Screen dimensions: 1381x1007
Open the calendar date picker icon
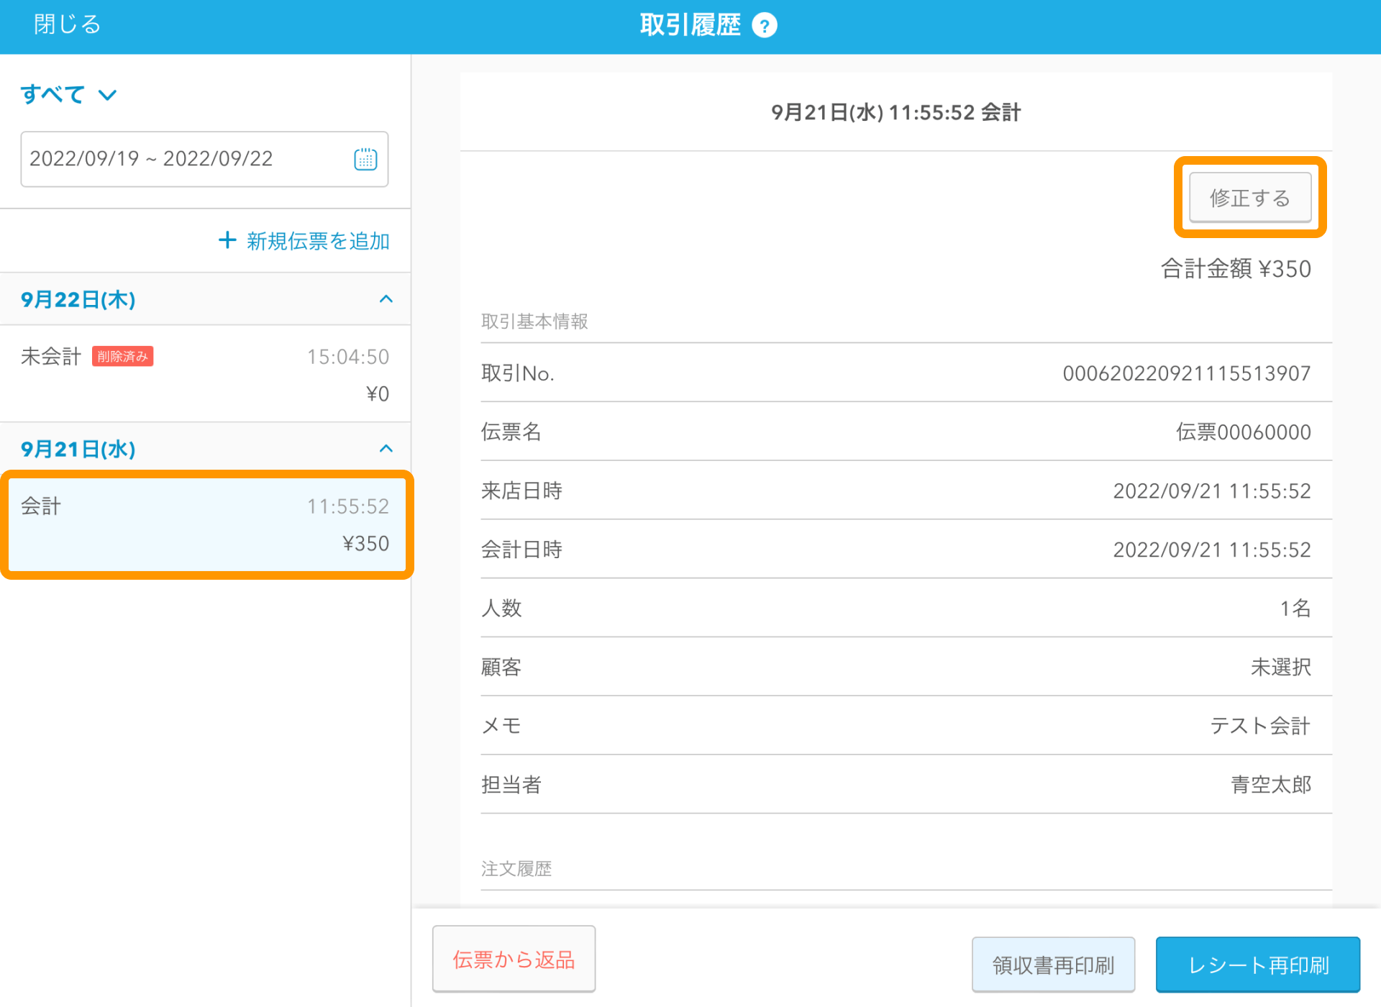click(x=365, y=159)
